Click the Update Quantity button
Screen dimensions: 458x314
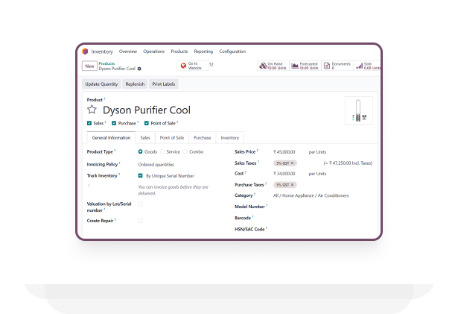101,84
